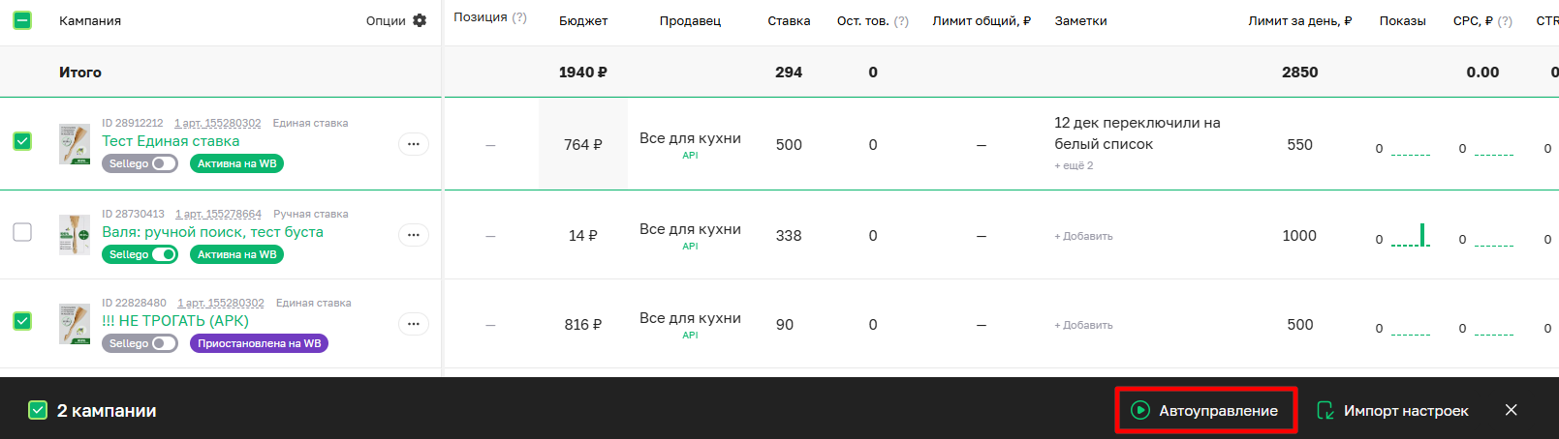Open product thumbnail for Тест Единая ставка

(x=75, y=143)
